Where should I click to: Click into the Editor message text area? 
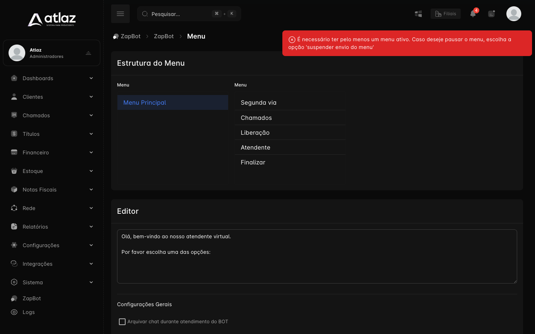(317, 256)
